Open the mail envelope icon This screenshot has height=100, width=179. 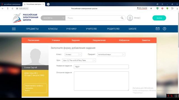click(157, 29)
